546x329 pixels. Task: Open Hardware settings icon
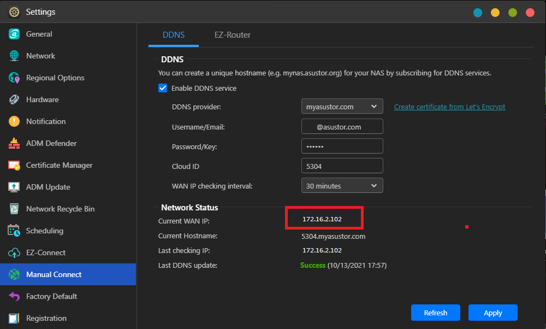tap(14, 99)
